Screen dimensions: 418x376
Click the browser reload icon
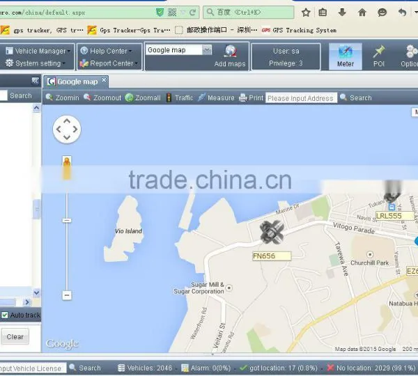pyautogui.click(x=192, y=13)
